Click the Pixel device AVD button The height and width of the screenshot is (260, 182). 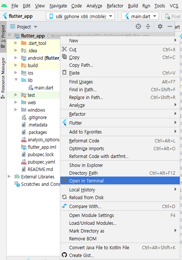pyautogui.click(x=172, y=16)
